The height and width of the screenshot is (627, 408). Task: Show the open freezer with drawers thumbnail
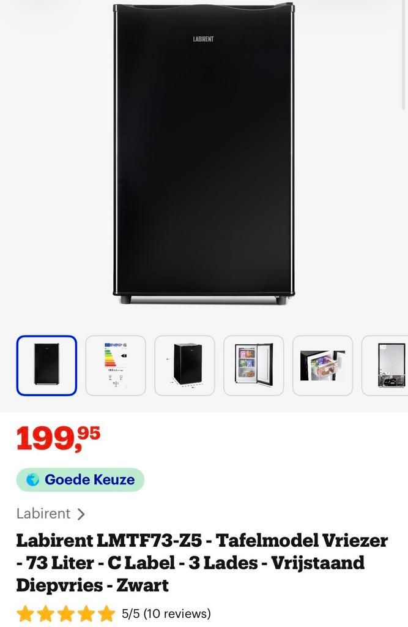click(254, 365)
